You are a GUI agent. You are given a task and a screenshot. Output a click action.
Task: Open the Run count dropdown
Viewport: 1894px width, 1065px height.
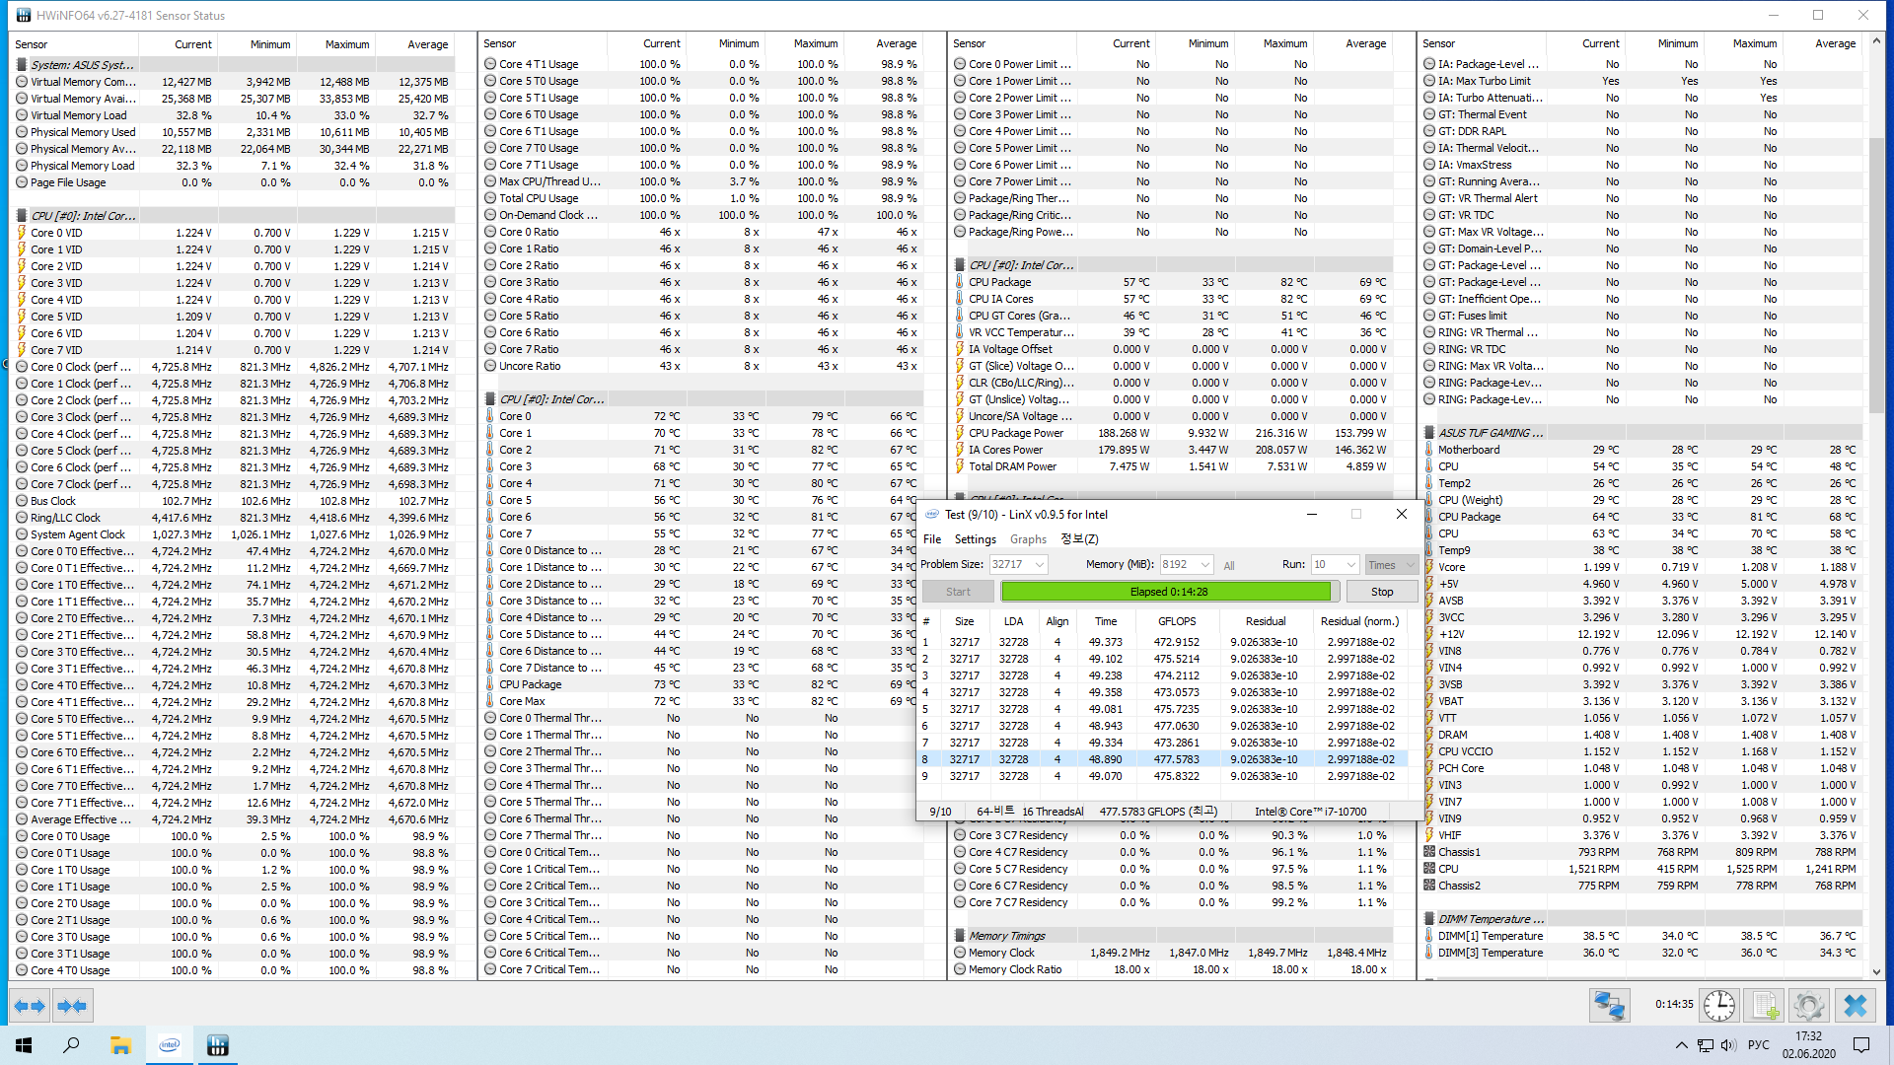click(x=1350, y=565)
